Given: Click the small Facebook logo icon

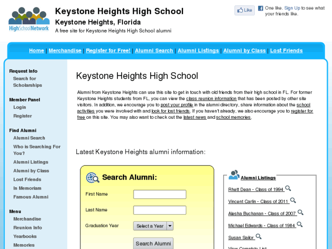Looking at the screenshot, I should point(260,8).
